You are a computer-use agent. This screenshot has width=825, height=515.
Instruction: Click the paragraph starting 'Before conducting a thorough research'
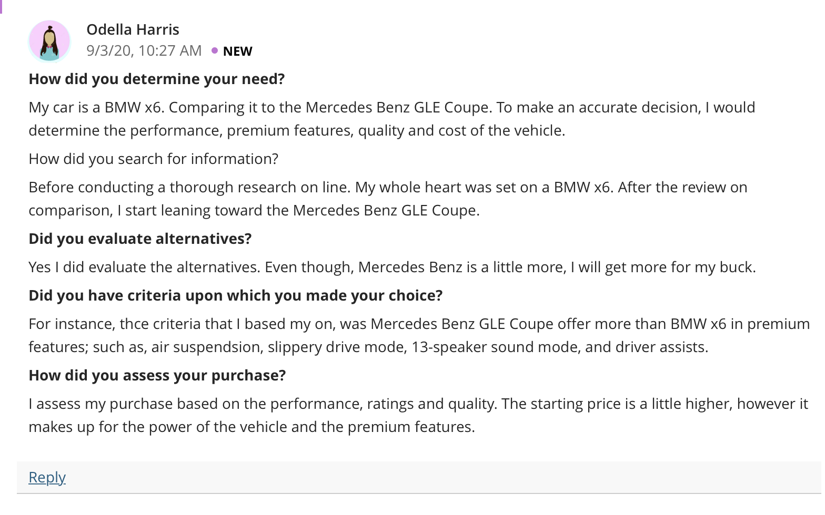[388, 199]
